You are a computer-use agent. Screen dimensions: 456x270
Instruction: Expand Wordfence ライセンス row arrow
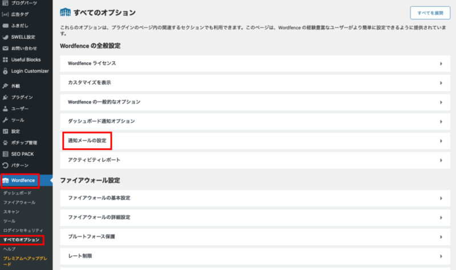pyautogui.click(x=441, y=64)
